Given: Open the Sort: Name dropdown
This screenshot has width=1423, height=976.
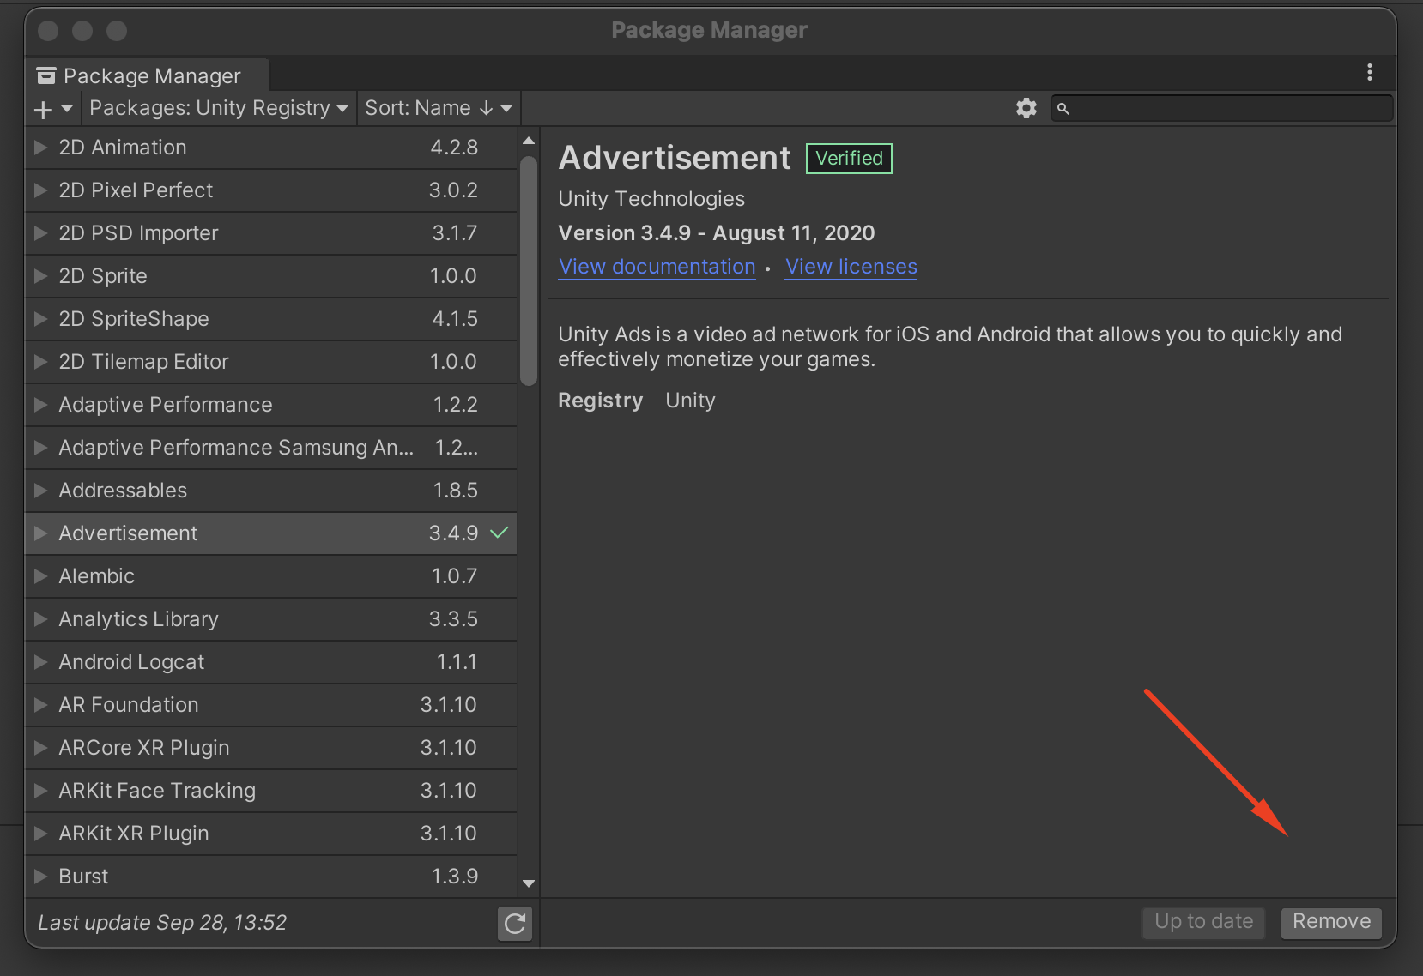Looking at the screenshot, I should pos(438,108).
